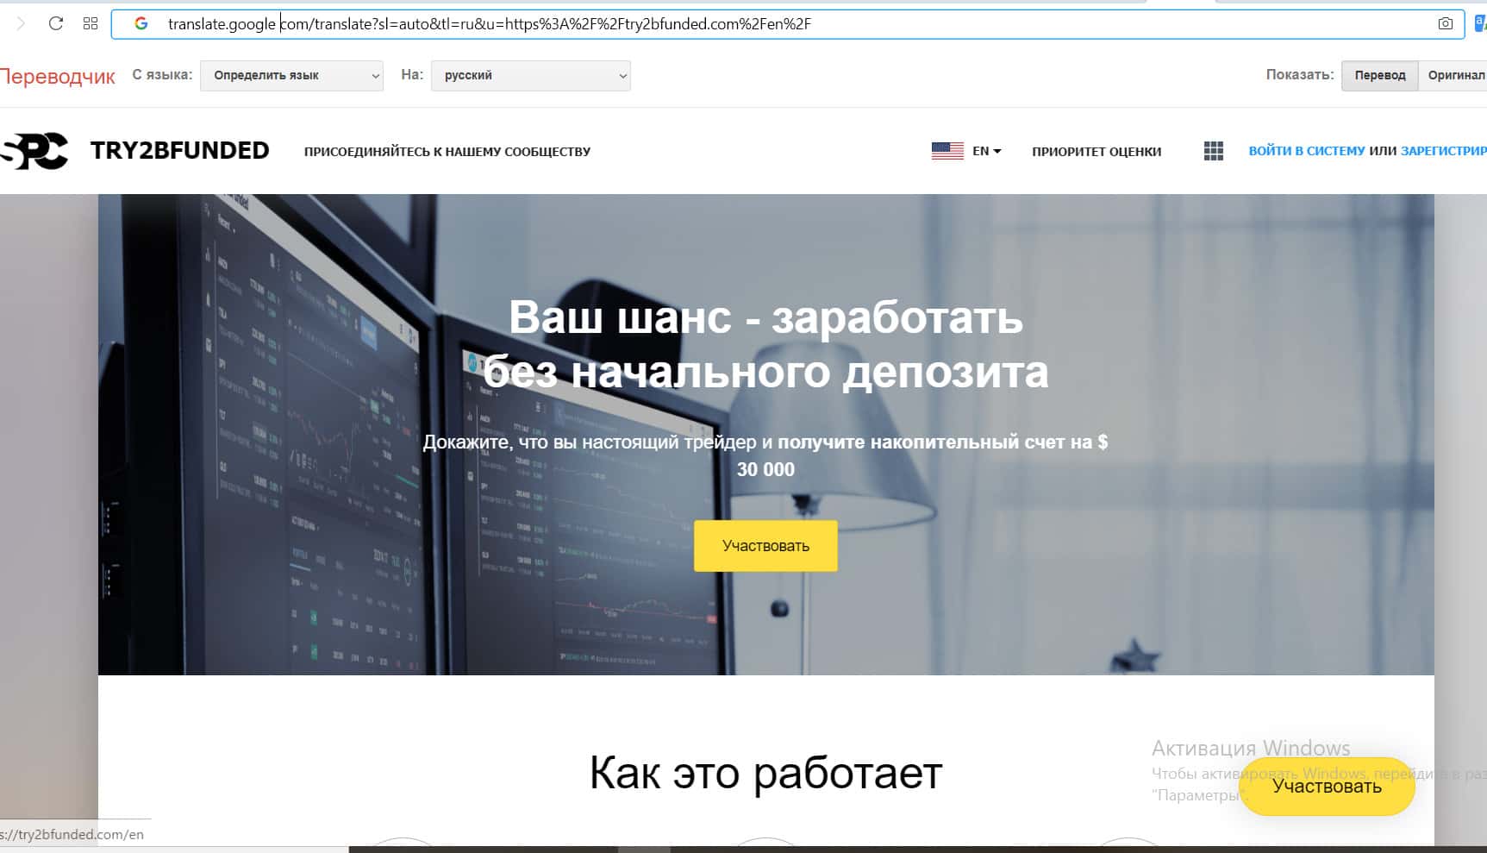Viewport: 1487px width, 853px height.
Task: Expand the EN language selector
Action: pyautogui.click(x=987, y=151)
